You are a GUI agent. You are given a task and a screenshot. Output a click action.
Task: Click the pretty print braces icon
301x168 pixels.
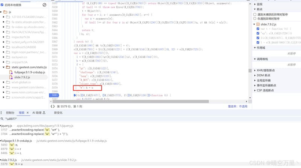pyautogui.click(x=53, y=106)
